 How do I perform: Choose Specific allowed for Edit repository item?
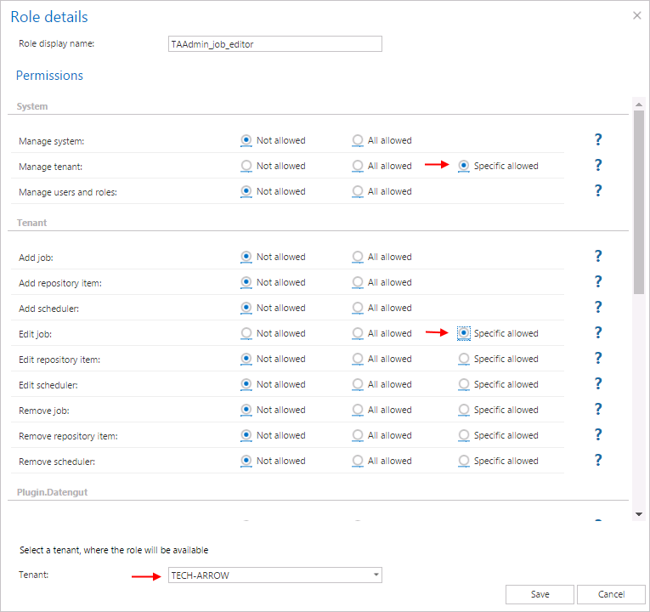tap(464, 359)
